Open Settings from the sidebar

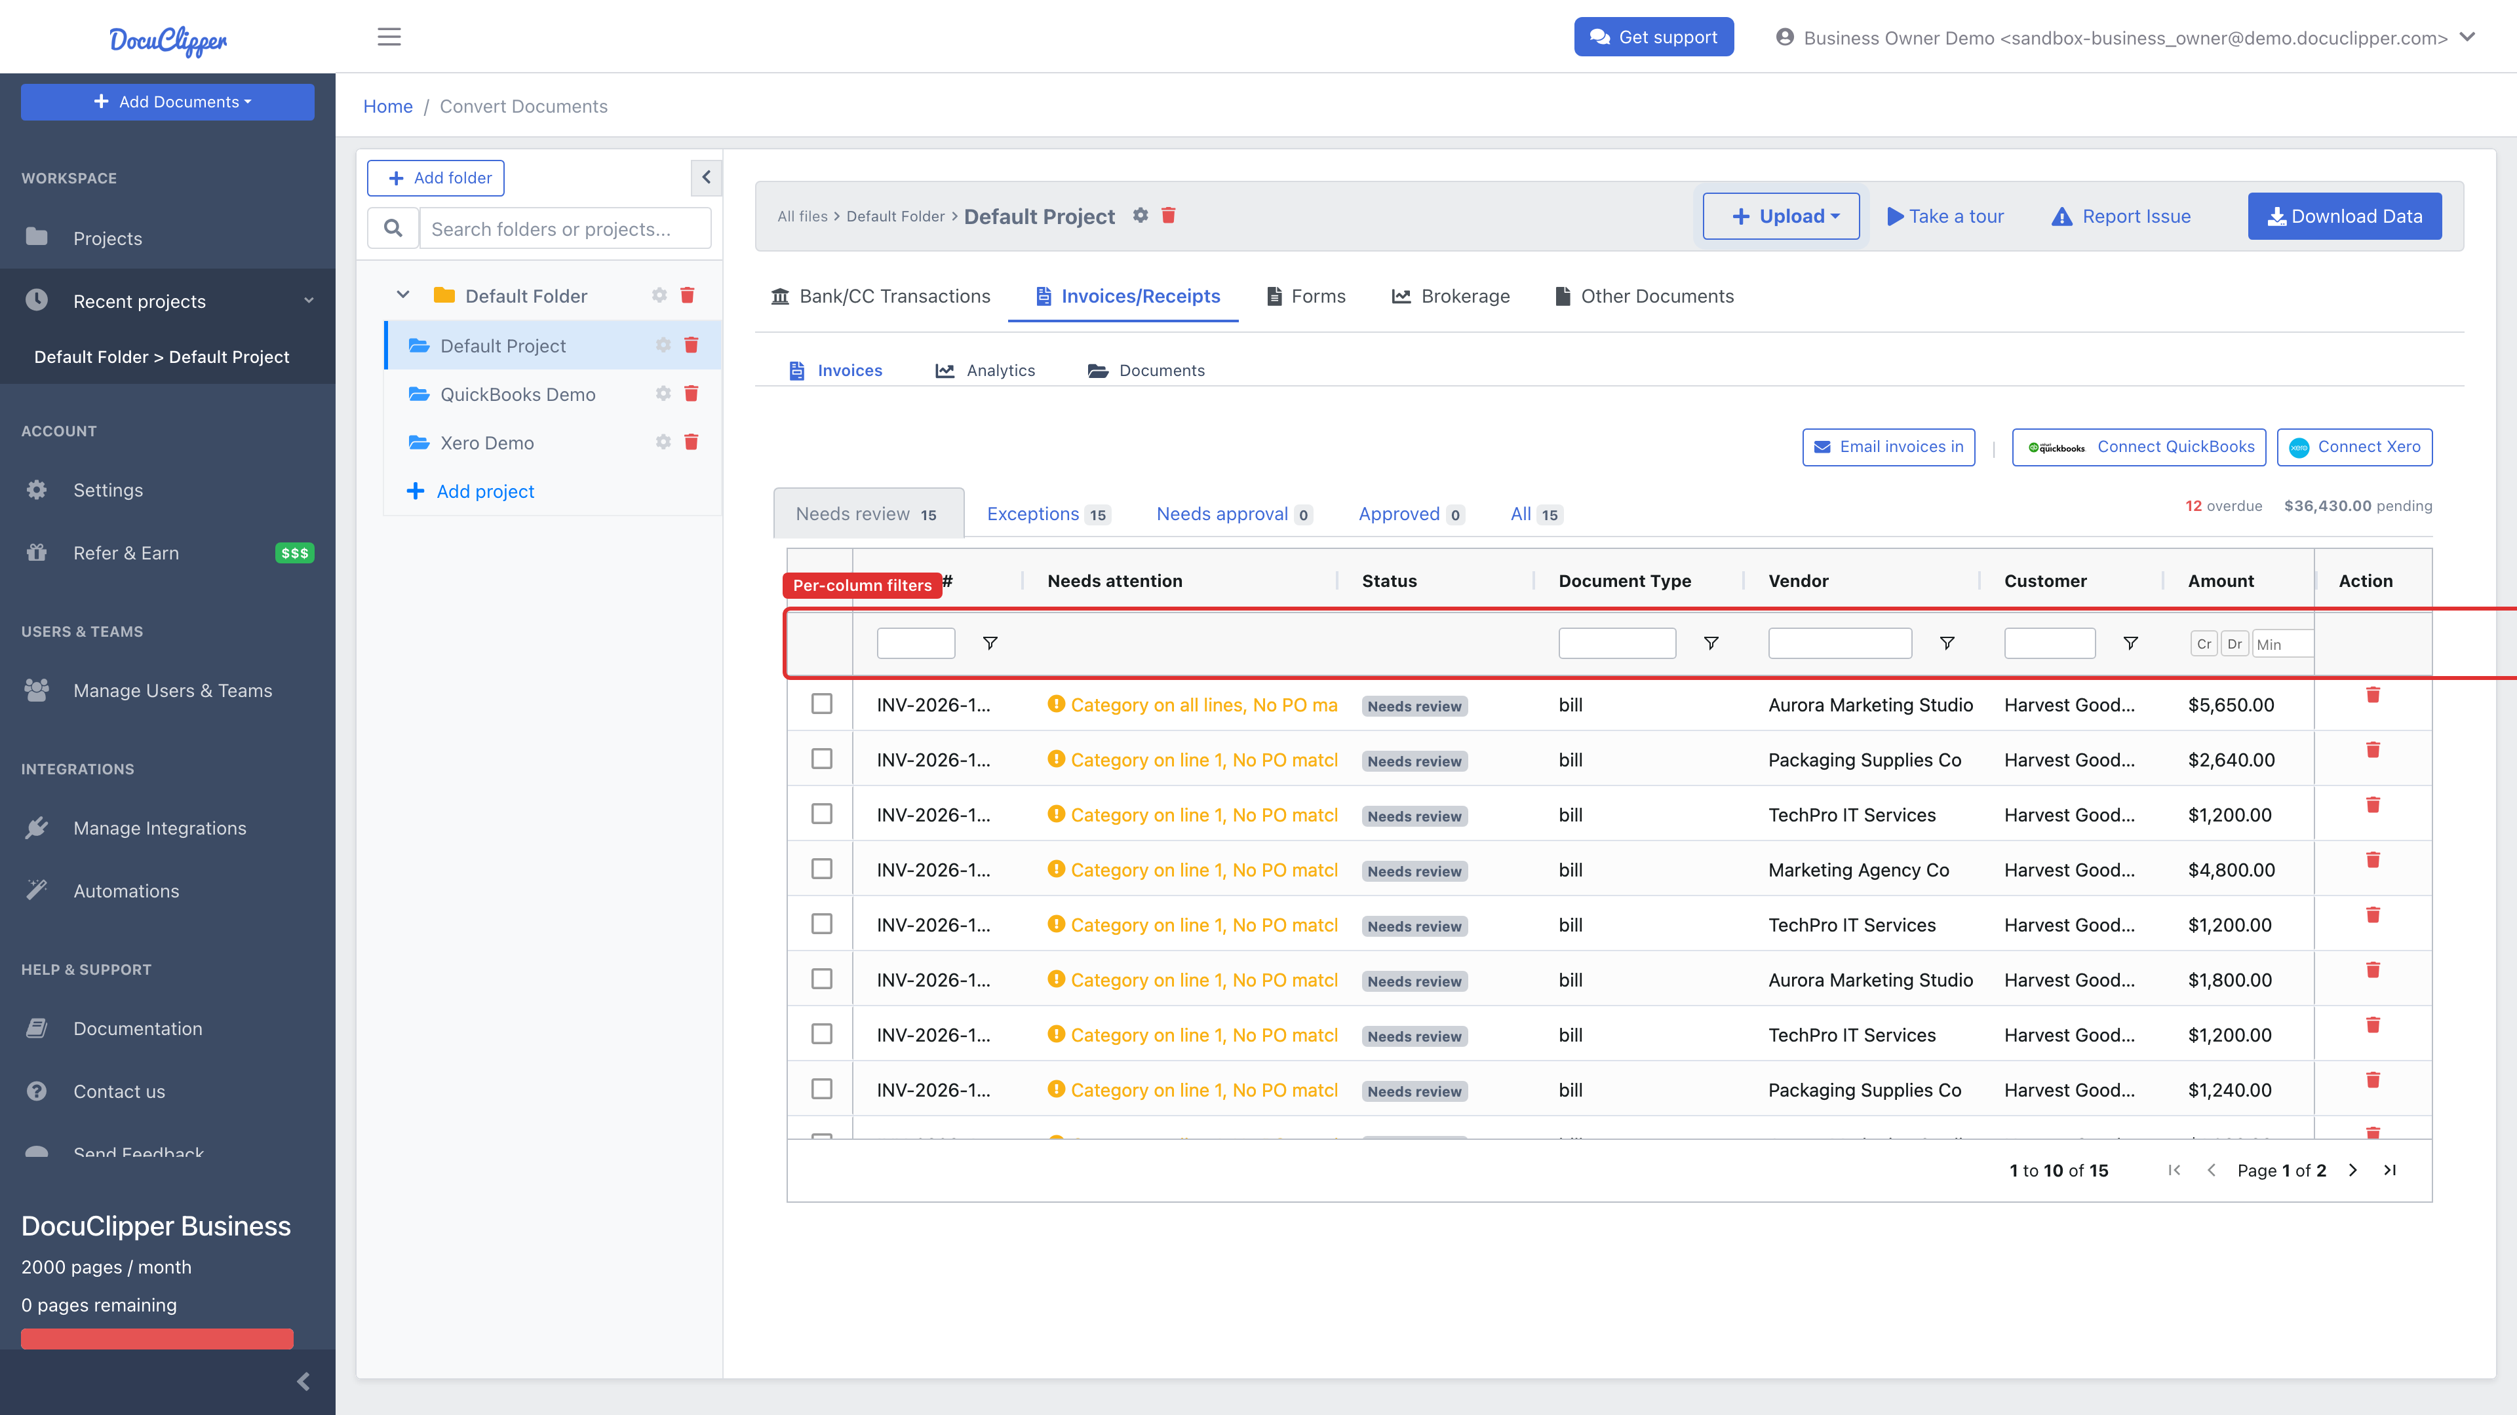[107, 490]
